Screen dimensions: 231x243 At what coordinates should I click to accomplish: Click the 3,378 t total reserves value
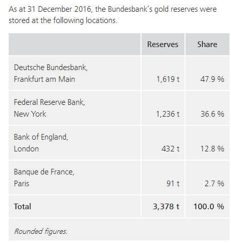(x=166, y=207)
